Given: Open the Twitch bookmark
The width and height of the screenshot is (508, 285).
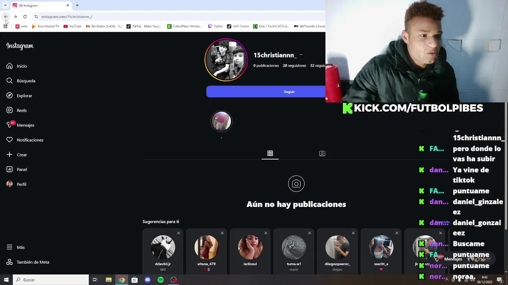Looking at the screenshot, I should point(216,27).
